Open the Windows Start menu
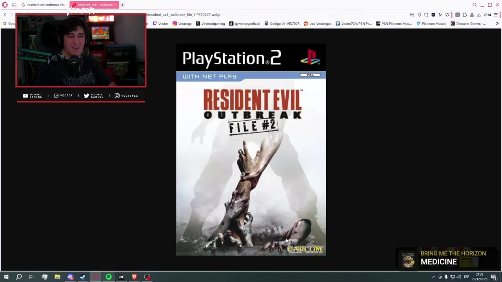Screen dimensions: 502x282 coord(6,277)
